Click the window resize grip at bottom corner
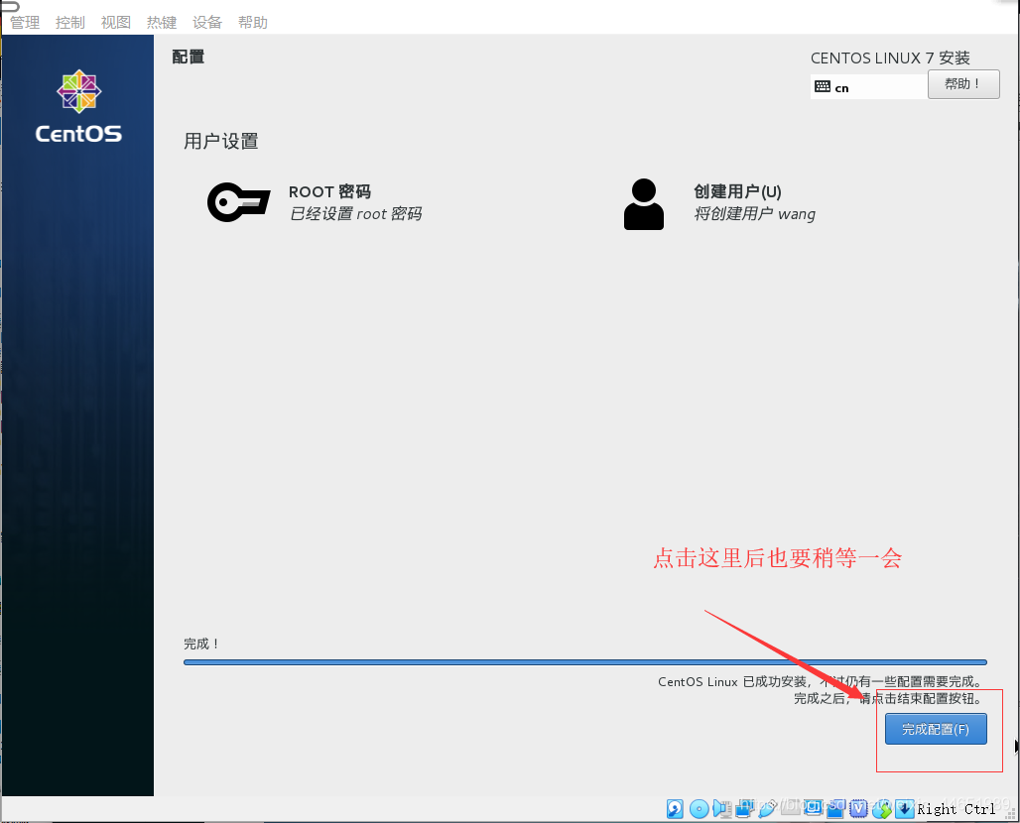This screenshot has width=1020, height=823. [x=1011, y=814]
